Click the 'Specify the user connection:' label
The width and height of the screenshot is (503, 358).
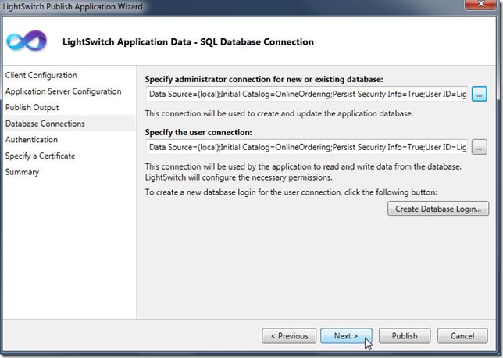pyautogui.click(x=198, y=132)
